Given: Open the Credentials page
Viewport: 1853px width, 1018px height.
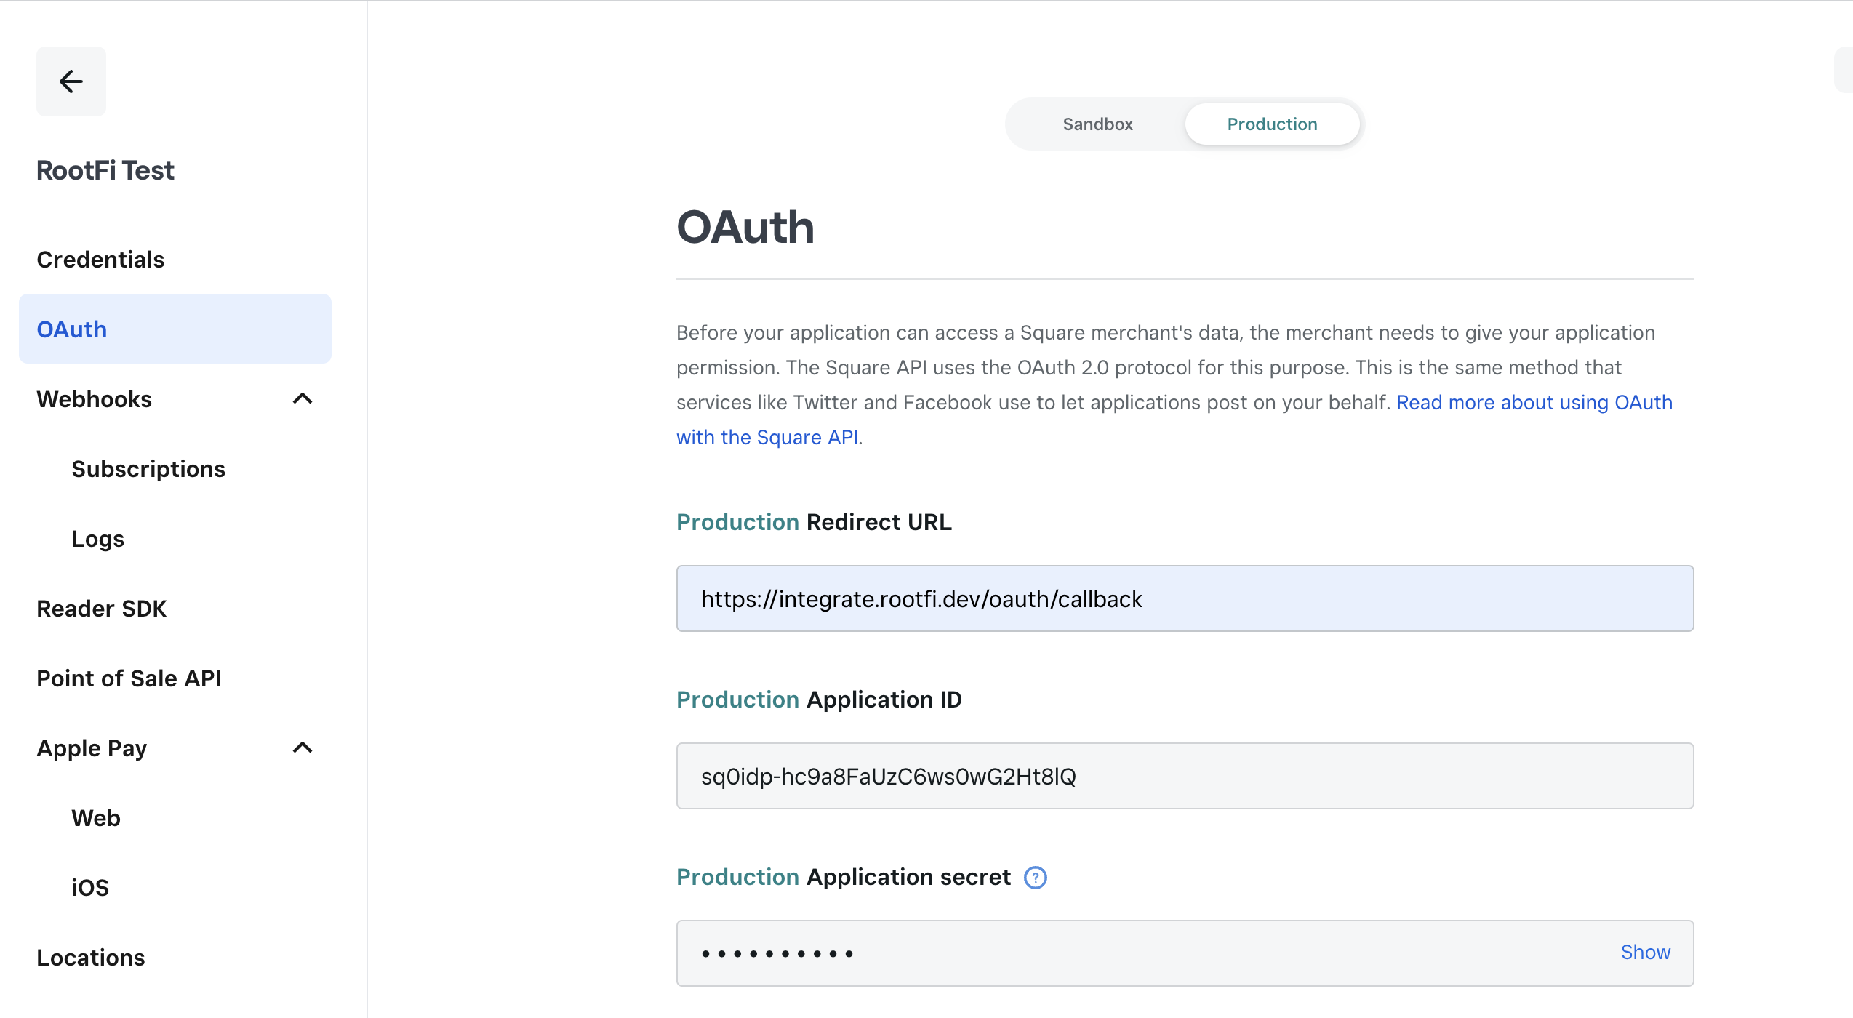Looking at the screenshot, I should click(100, 260).
